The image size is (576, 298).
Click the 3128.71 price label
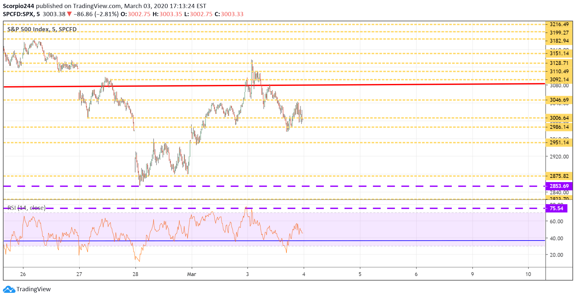[559, 63]
